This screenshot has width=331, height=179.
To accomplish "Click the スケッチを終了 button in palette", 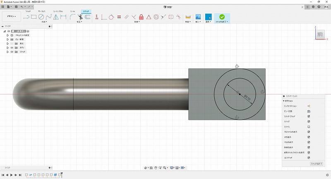I will 316,164.
